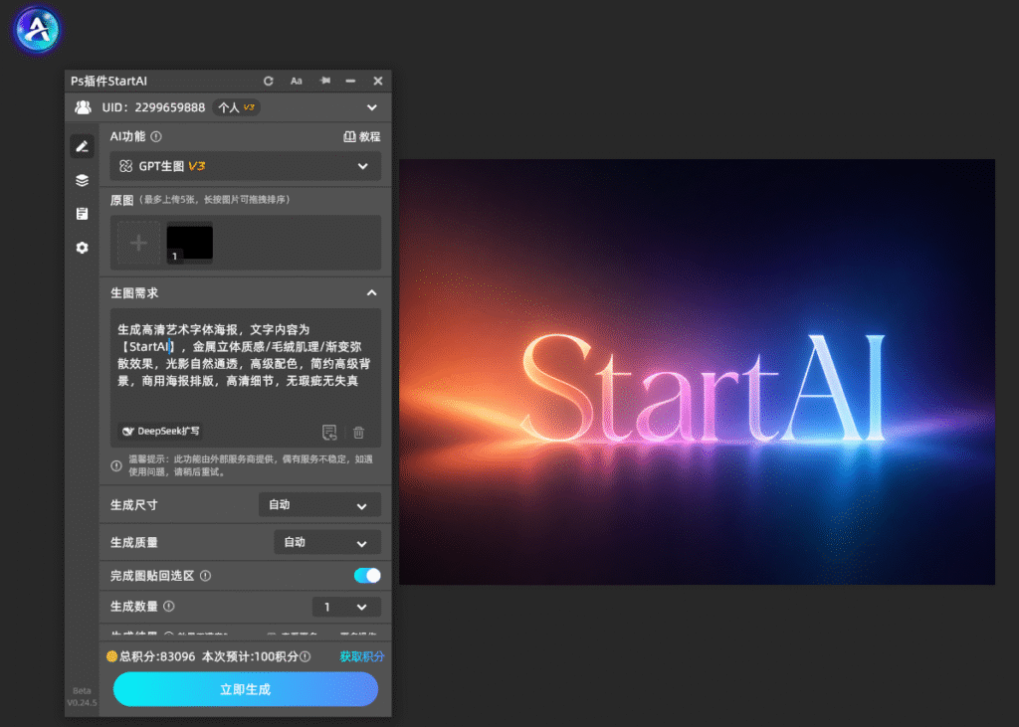The width and height of the screenshot is (1019, 727).
Task: Select the pencil edit sidebar icon
Action: click(82, 147)
